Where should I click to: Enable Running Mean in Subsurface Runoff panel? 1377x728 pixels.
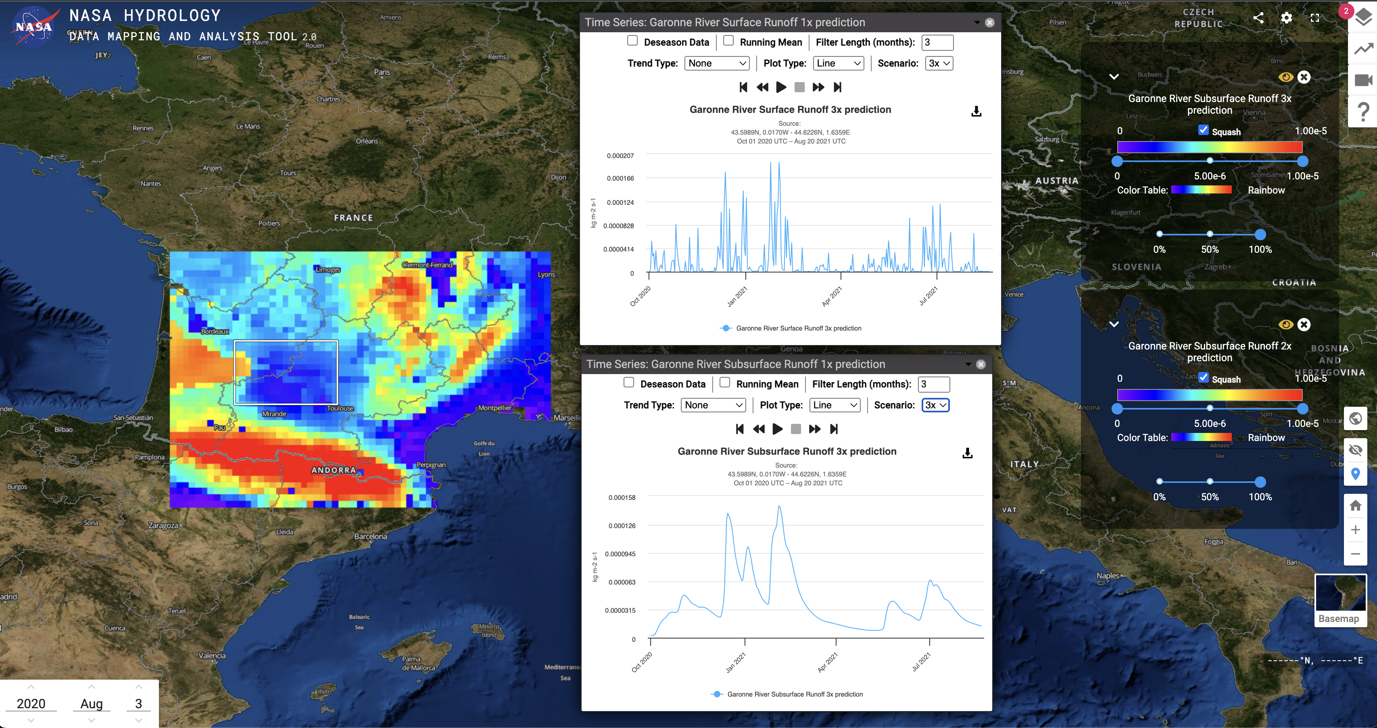point(725,383)
